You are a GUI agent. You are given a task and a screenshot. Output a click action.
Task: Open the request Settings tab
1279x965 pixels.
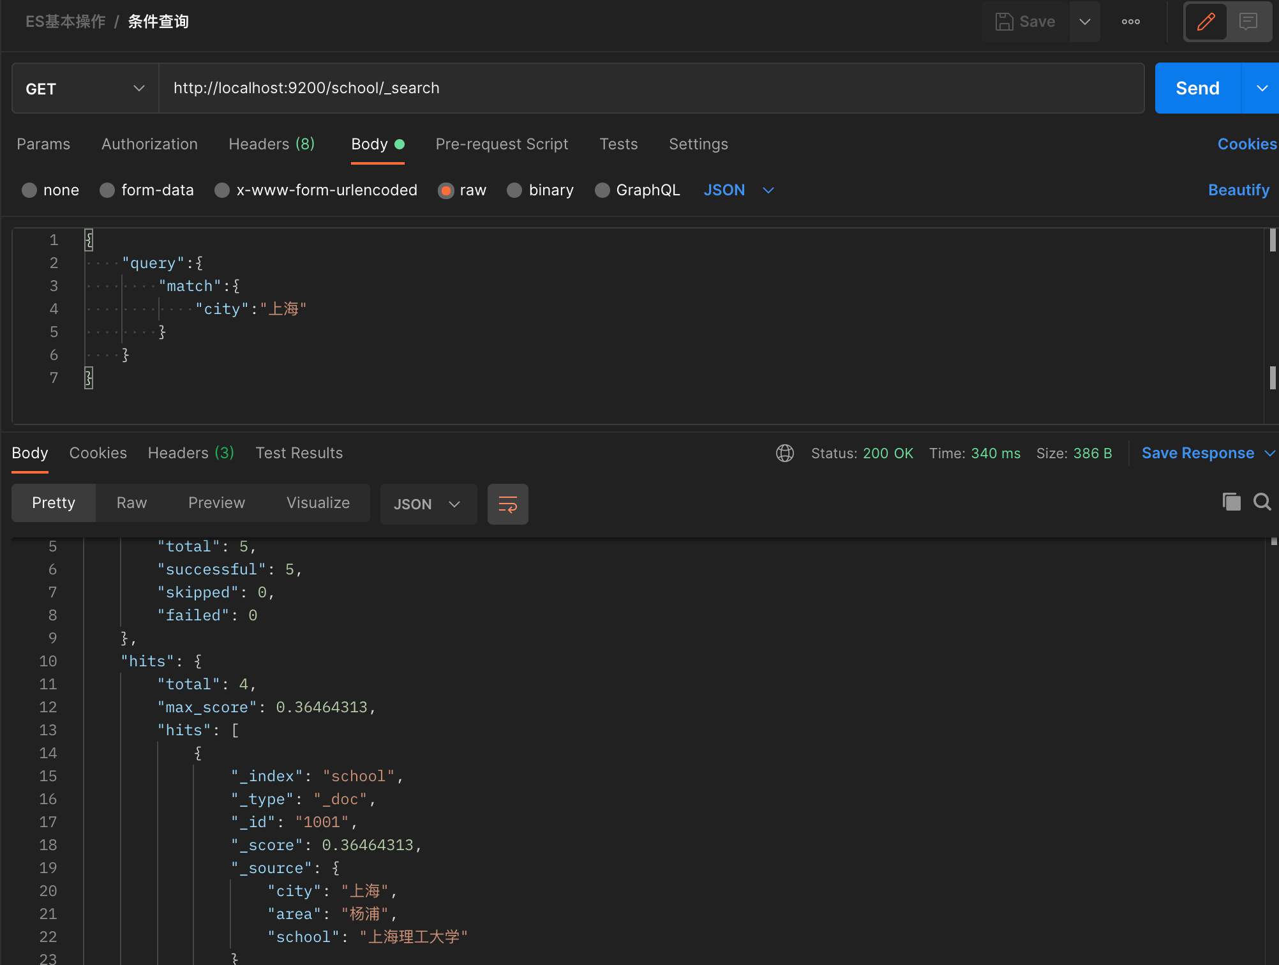click(x=698, y=144)
